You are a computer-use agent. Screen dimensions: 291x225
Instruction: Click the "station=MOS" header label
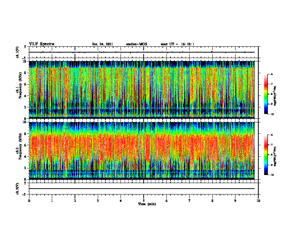tap(137, 44)
